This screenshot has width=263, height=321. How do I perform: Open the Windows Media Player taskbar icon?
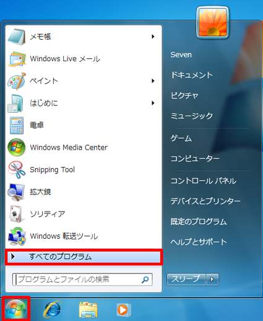124,310
